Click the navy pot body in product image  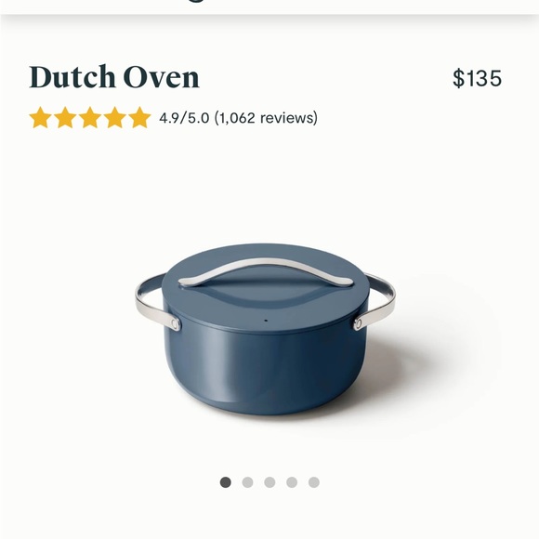(x=265, y=371)
